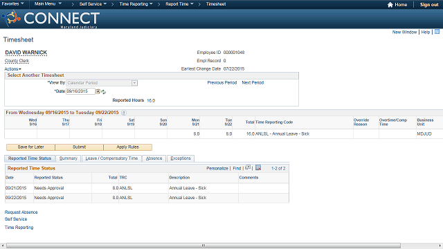Expand the Self Service breadcrumb menu

tap(93, 4)
